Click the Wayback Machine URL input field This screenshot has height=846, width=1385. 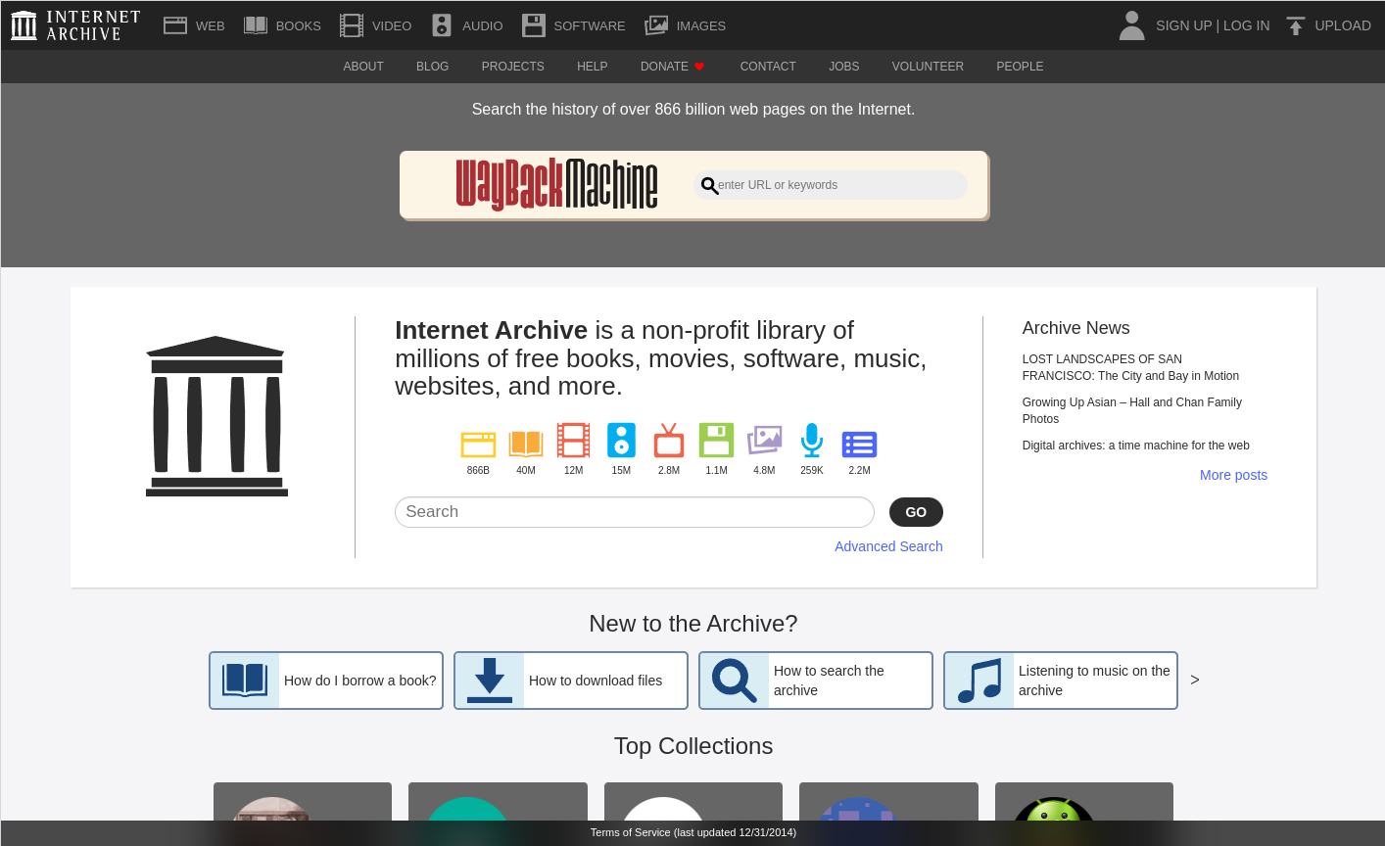click(x=837, y=185)
